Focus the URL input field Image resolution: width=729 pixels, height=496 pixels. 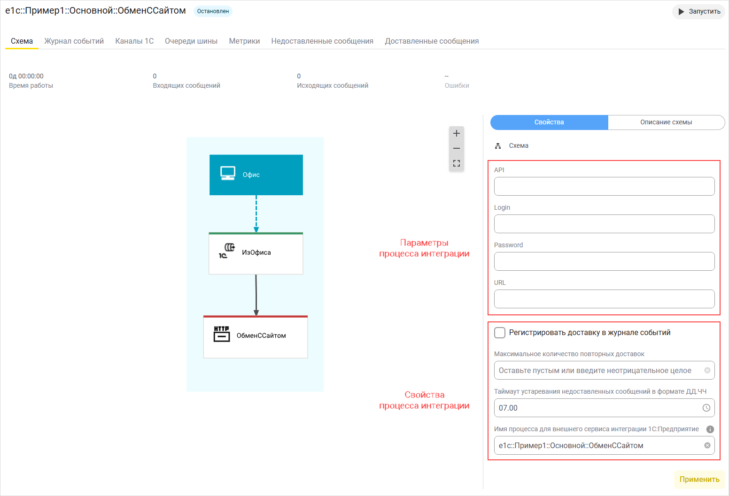pos(604,299)
